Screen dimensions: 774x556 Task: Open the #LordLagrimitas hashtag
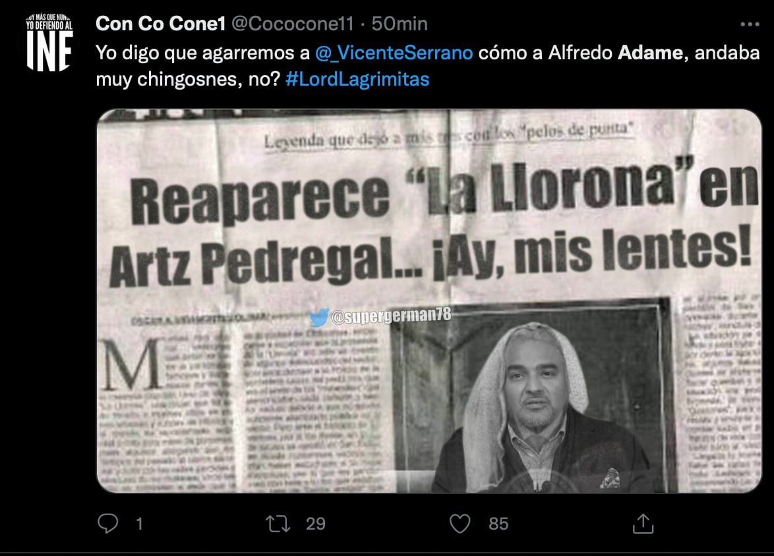pos(357,79)
